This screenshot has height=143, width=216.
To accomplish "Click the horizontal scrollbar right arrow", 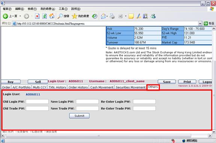I will coord(210,136).
